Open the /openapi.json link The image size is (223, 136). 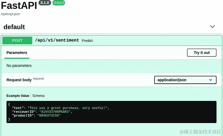tap(11, 14)
